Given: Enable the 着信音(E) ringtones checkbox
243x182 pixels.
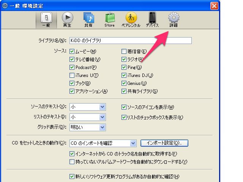Looking at the screenshot, I should pyautogui.click(x=124, y=52).
